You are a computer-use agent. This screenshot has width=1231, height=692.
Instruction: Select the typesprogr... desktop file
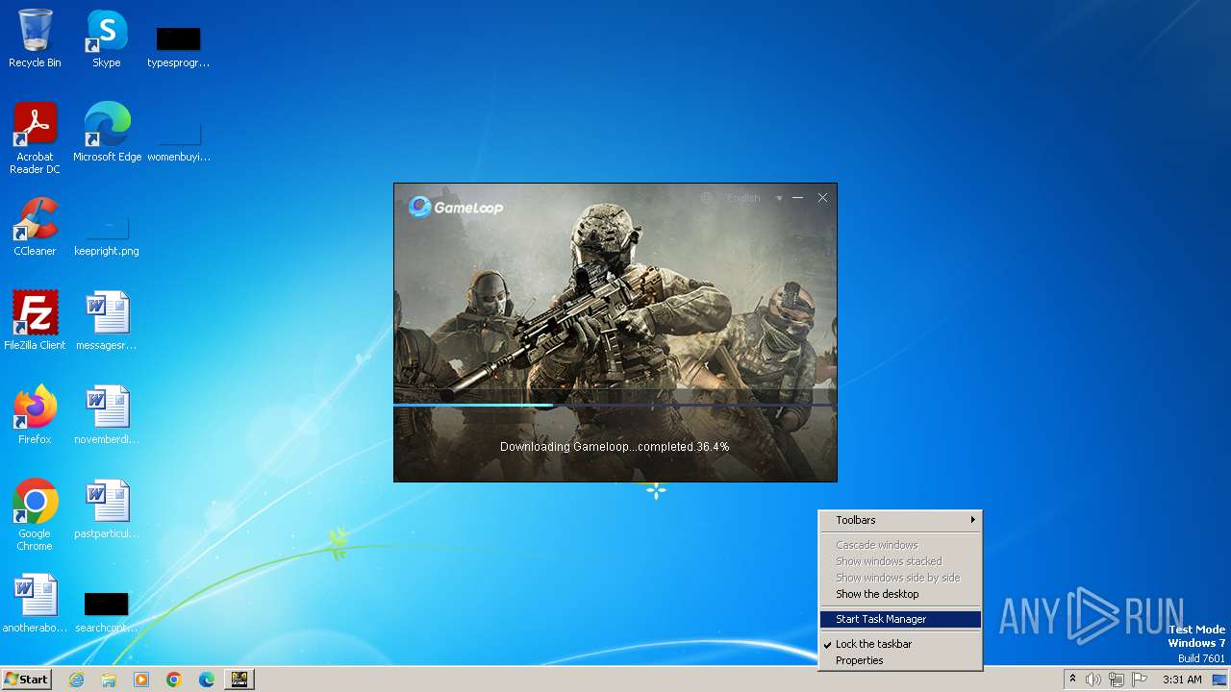pos(178,47)
